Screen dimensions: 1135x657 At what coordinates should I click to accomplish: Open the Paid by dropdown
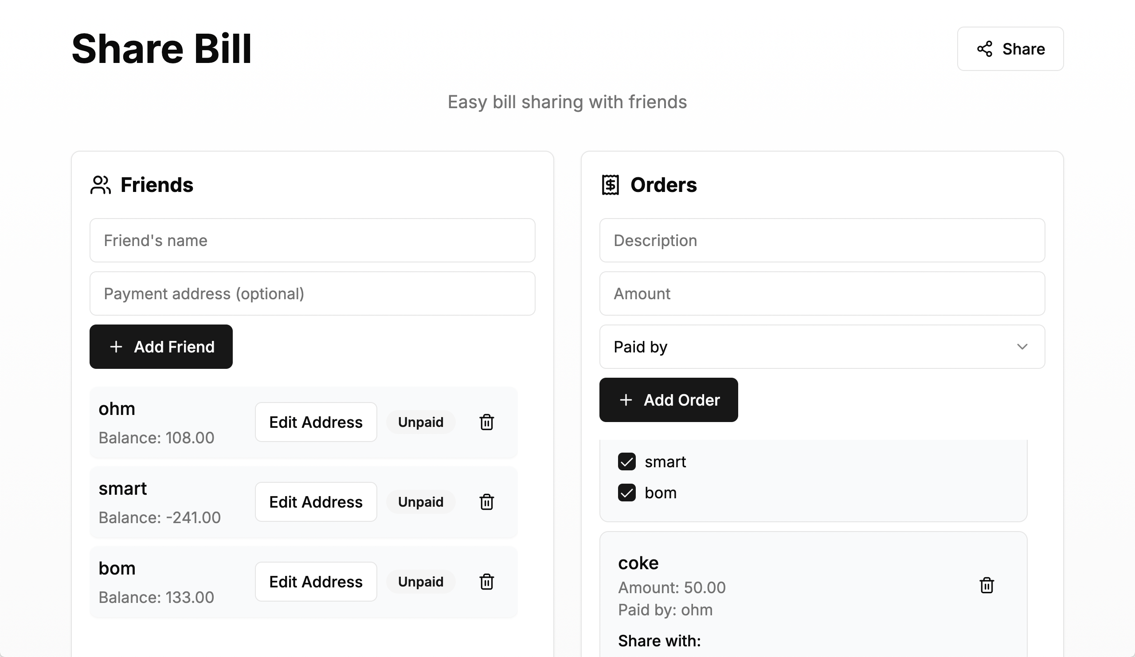[x=822, y=347]
